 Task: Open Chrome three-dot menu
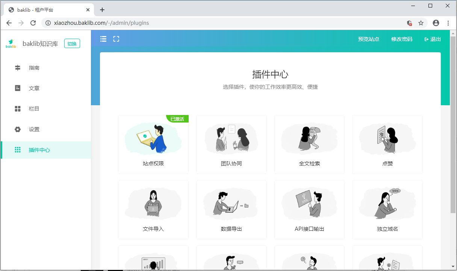[x=448, y=23]
